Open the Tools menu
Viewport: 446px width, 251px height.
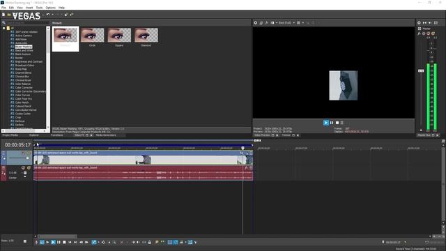tap(39, 8)
